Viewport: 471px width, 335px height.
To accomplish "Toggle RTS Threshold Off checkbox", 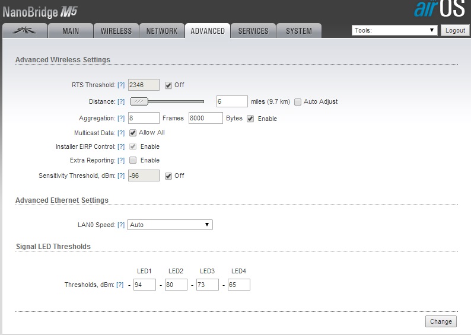I will (x=168, y=85).
